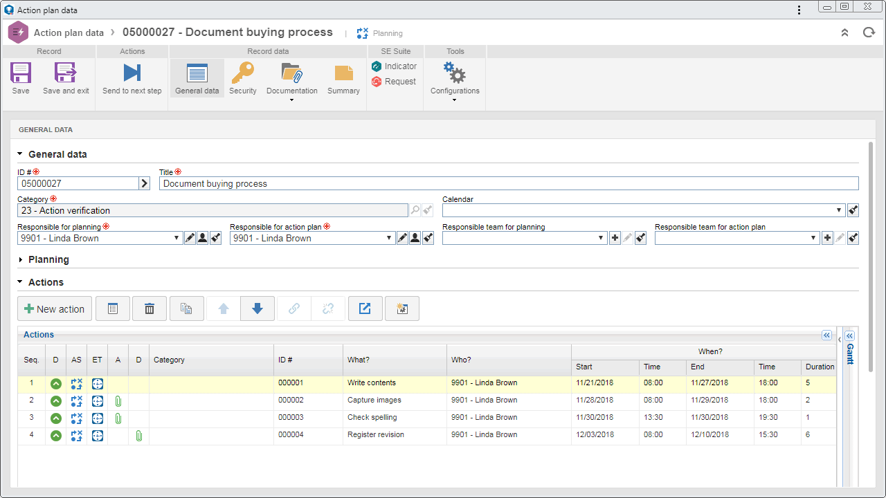
Task: Move the action down with blue arrow
Action: pyautogui.click(x=257, y=308)
